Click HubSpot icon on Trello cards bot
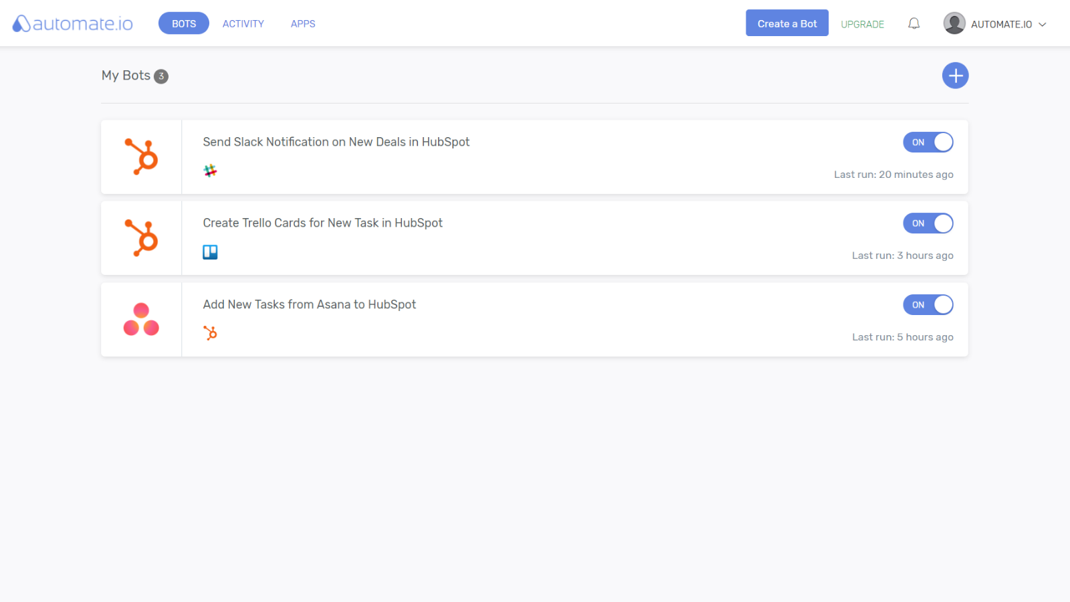 point(141,238)
